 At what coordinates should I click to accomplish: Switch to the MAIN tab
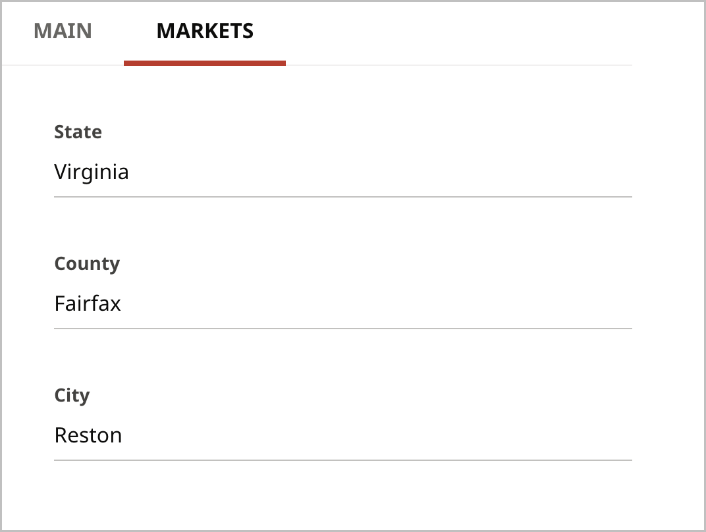point(63,31)
